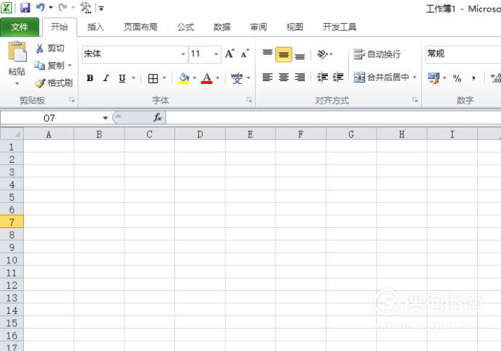Switch to the 开发工具 tab
Image resolution: width=501 pixels, height=351 pixels.
[340, 28]
